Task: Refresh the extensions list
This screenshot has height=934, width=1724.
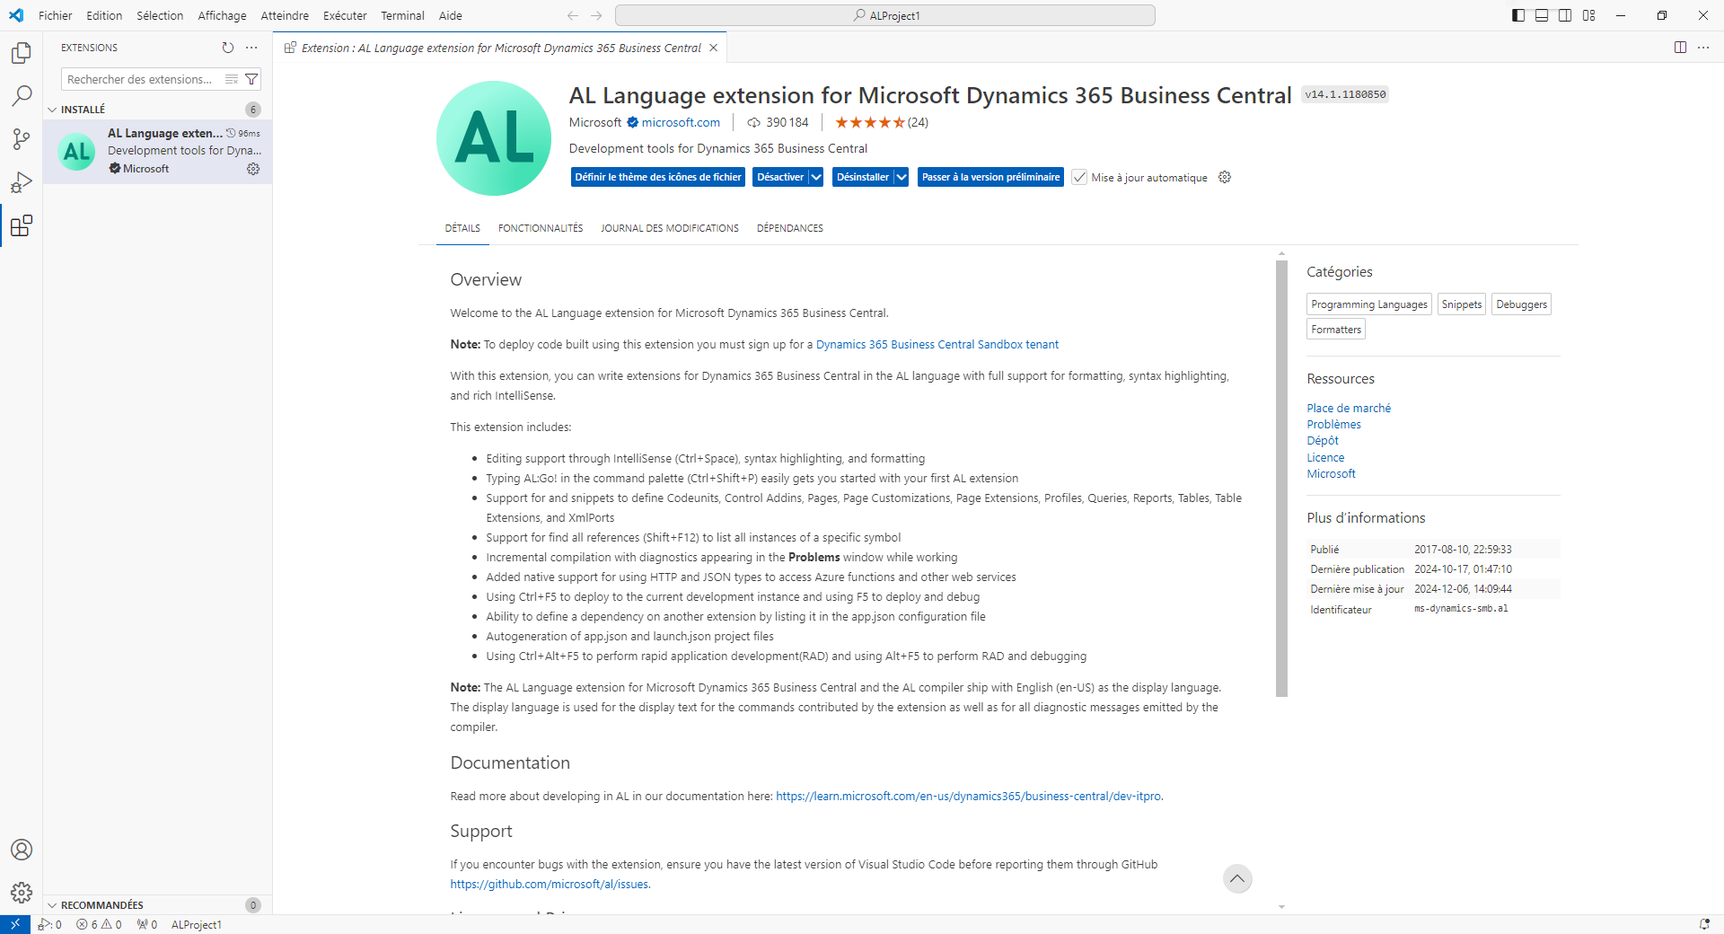Action: tap(228, 48)
